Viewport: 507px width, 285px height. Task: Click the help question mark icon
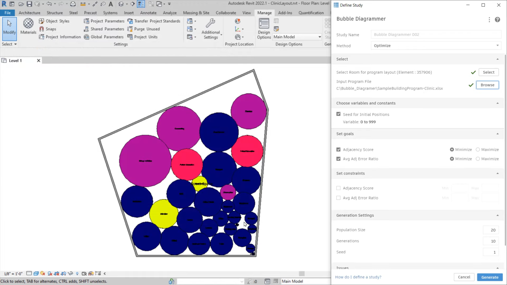coord(497,20)
